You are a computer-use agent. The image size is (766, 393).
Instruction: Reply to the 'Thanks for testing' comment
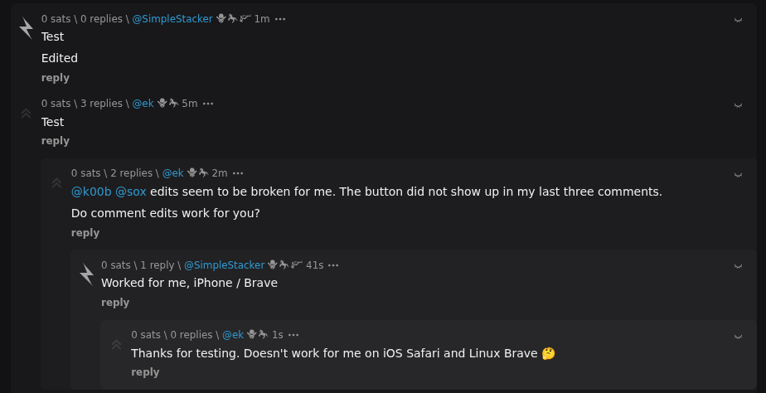coord(145,372)
